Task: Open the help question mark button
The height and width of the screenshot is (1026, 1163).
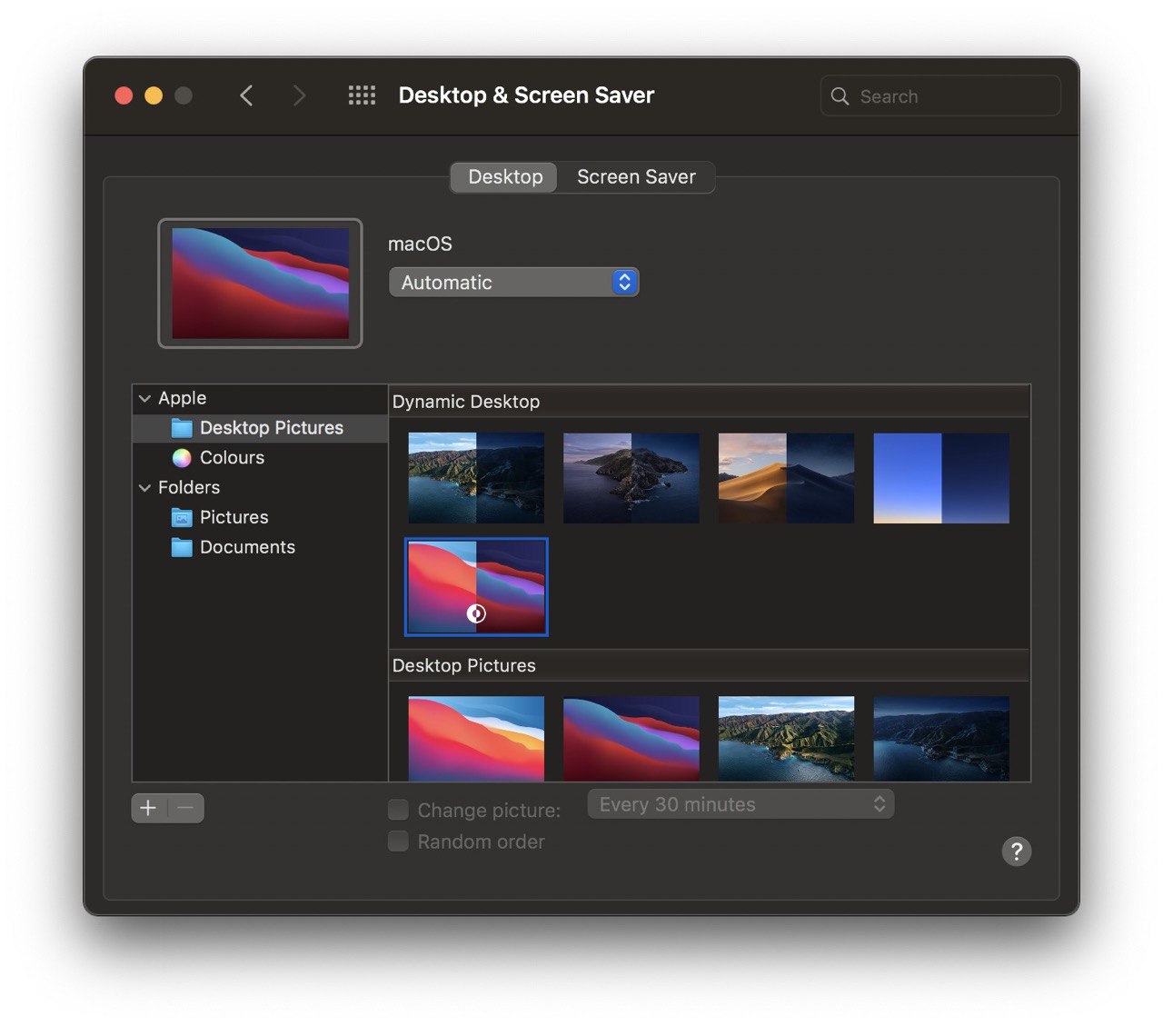Action: point(1016,852)
